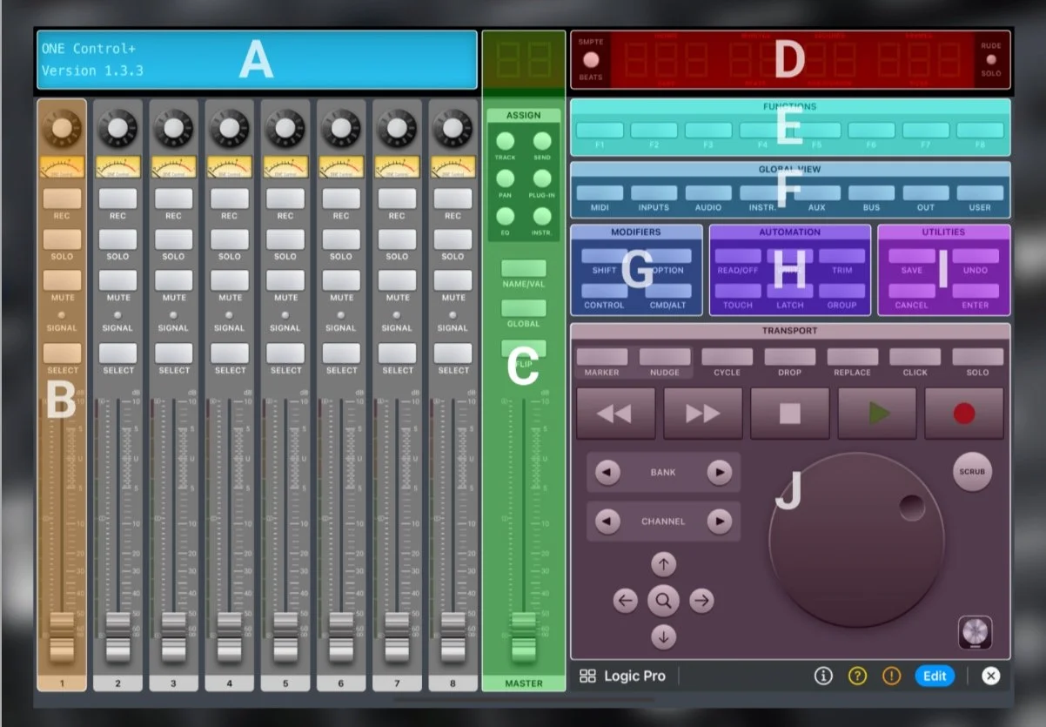Click the blue Edit button
Image resolution: width=1046 pixels, height=727 pixels.
pyautogui.click(x=934, y=676)
